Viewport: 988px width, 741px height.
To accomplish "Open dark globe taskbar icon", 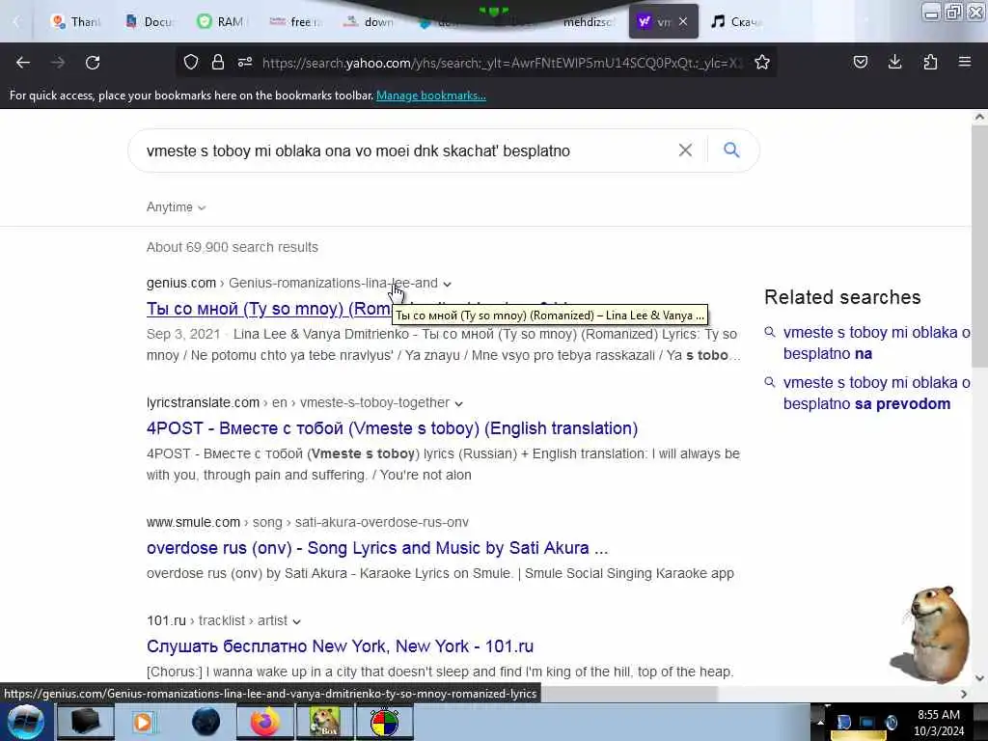I will (206, 722).
